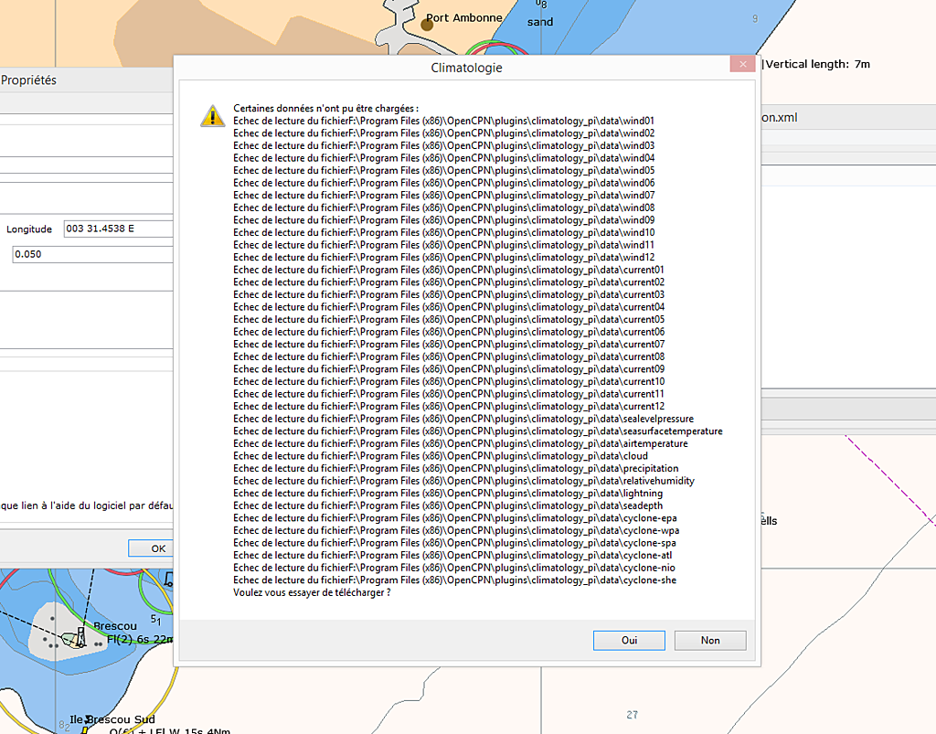Select the error line ending in cyclone-atl

[x=452, y=556]
